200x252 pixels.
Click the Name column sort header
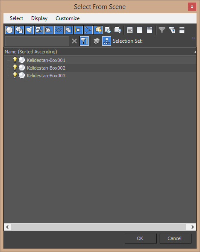(100, 52)
